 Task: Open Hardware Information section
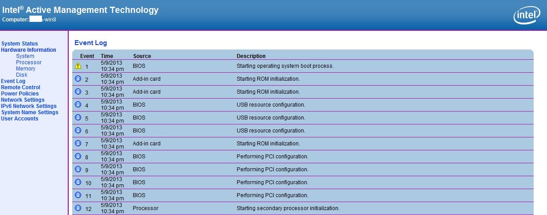29,50
